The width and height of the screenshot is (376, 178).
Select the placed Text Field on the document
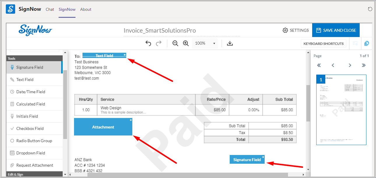[104, 55]
